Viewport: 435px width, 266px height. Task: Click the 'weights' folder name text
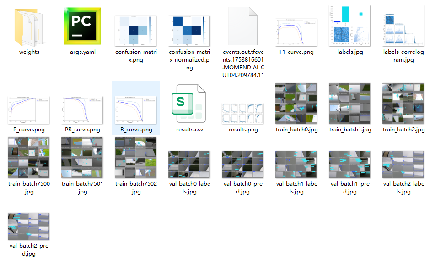click(29, 52)
